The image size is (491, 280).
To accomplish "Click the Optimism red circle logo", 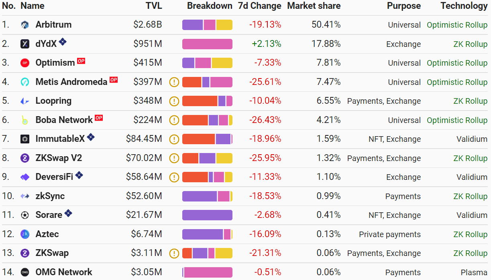I will pos(24,63).
